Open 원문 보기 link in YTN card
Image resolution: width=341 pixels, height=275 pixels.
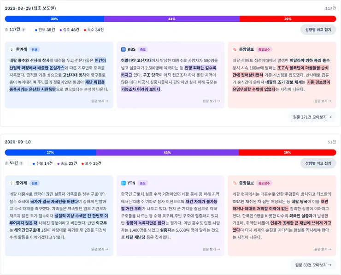coord(211,249)
